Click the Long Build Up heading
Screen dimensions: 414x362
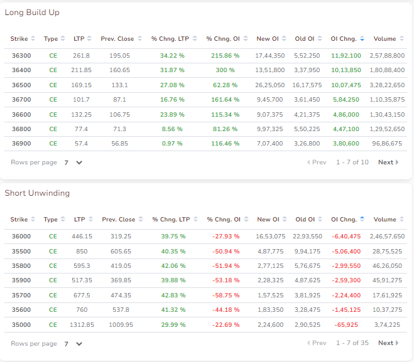[32, 13]
